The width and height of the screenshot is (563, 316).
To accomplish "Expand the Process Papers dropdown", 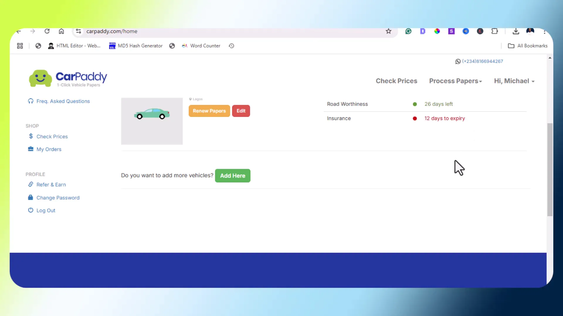I will tap(455, 81).
